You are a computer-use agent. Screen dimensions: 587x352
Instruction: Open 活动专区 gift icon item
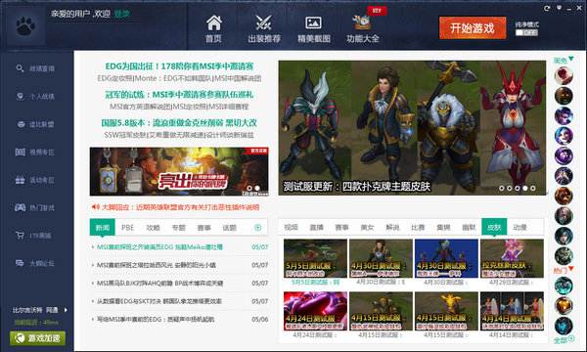click(x=35, y=180)
